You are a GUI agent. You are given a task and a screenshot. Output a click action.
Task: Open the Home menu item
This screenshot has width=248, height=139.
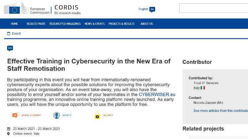14,24
